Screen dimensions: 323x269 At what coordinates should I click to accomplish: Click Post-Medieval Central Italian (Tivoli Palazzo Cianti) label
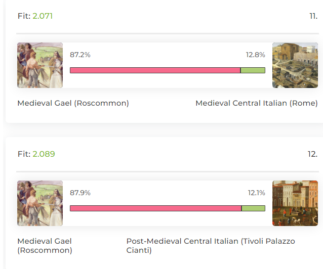tap(211, 246)
